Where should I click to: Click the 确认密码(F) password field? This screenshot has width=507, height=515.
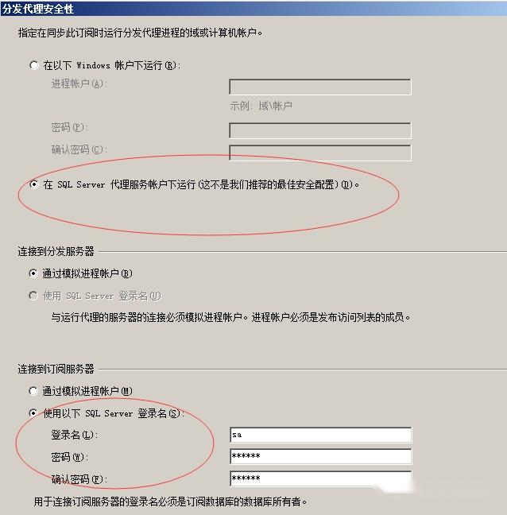tap(320, 478)
